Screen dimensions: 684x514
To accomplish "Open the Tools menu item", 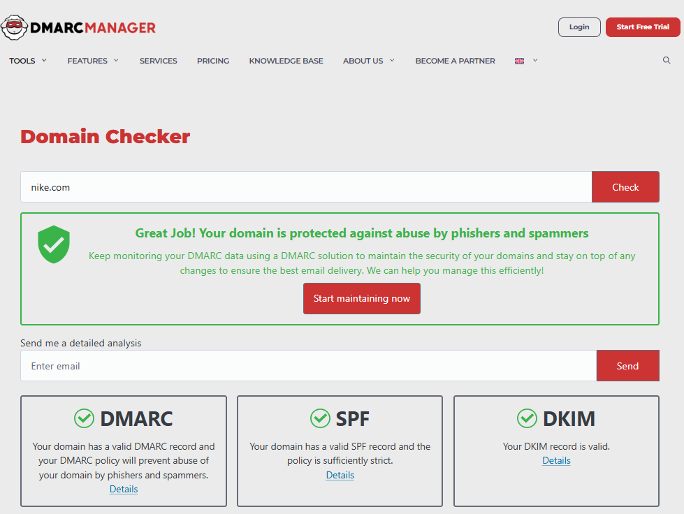I will [x=22, y=61].
